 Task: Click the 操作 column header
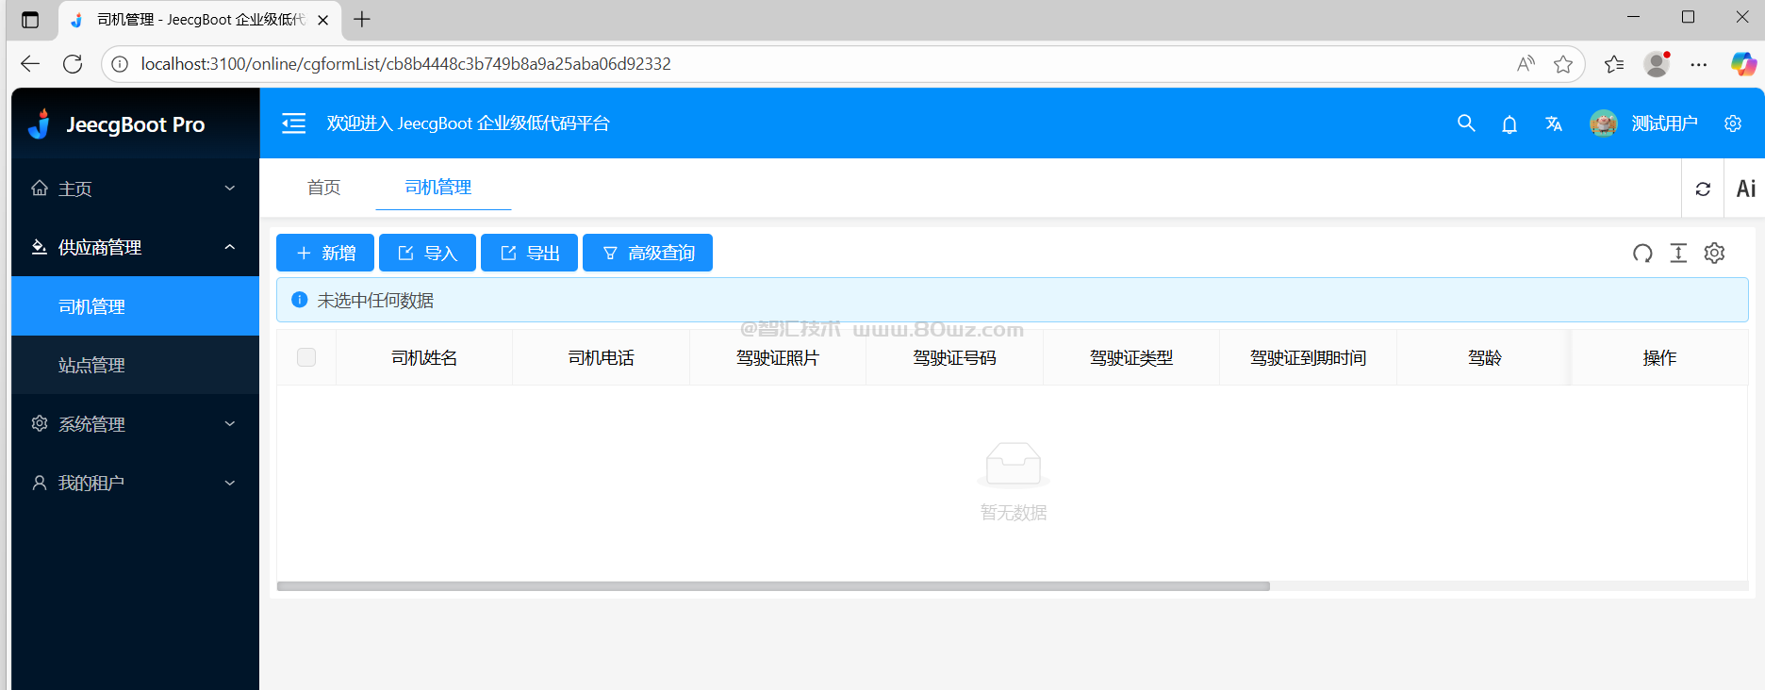tap(1659, 357)
